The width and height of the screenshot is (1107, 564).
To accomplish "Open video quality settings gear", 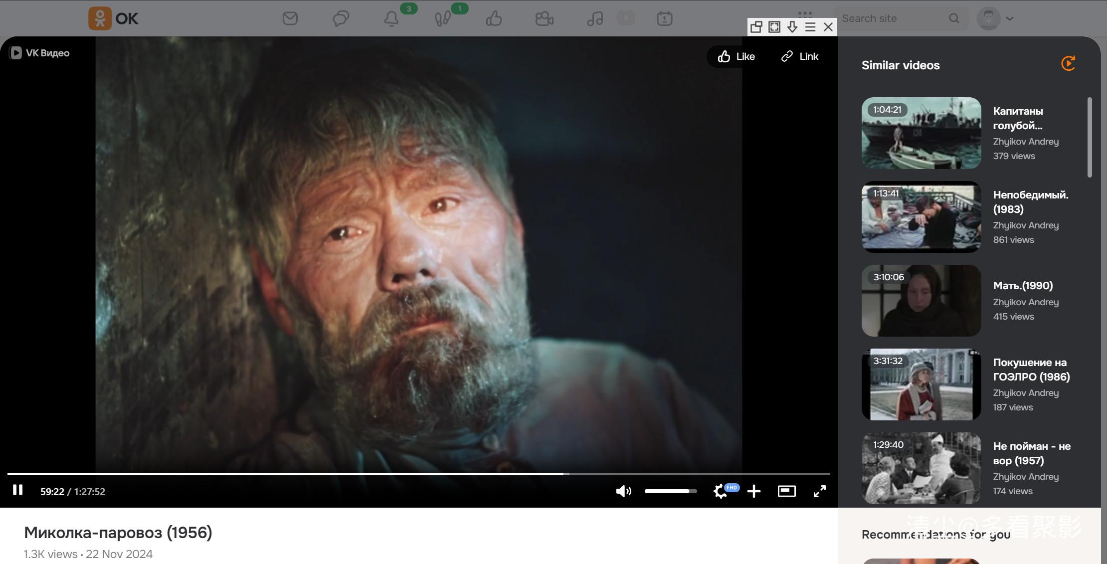I will (x=720, y=491).
